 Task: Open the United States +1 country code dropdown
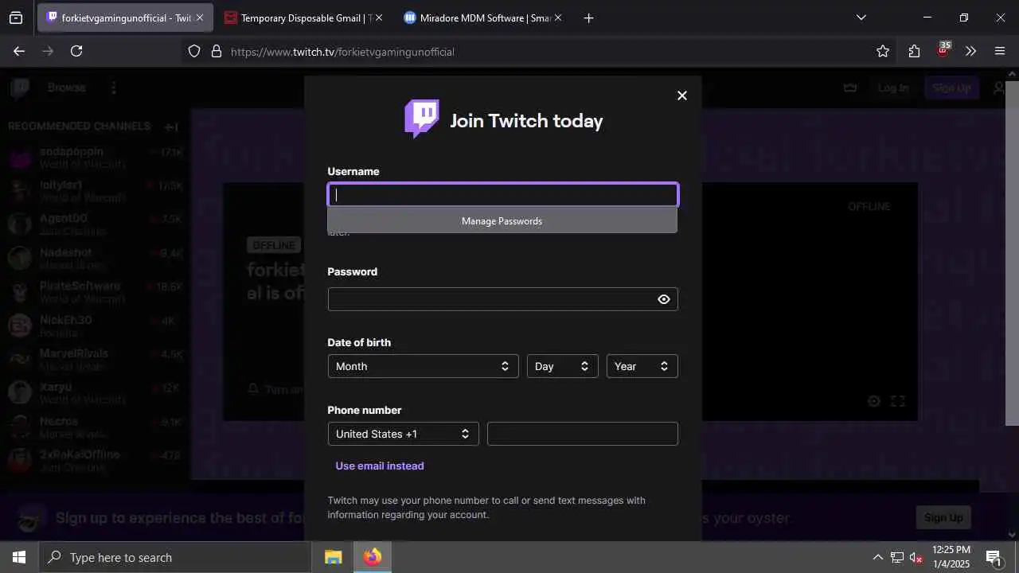[x=403, y=434]
